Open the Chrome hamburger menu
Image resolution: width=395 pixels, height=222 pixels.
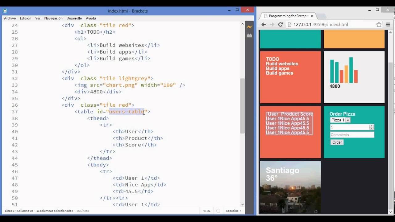point(388,25)
